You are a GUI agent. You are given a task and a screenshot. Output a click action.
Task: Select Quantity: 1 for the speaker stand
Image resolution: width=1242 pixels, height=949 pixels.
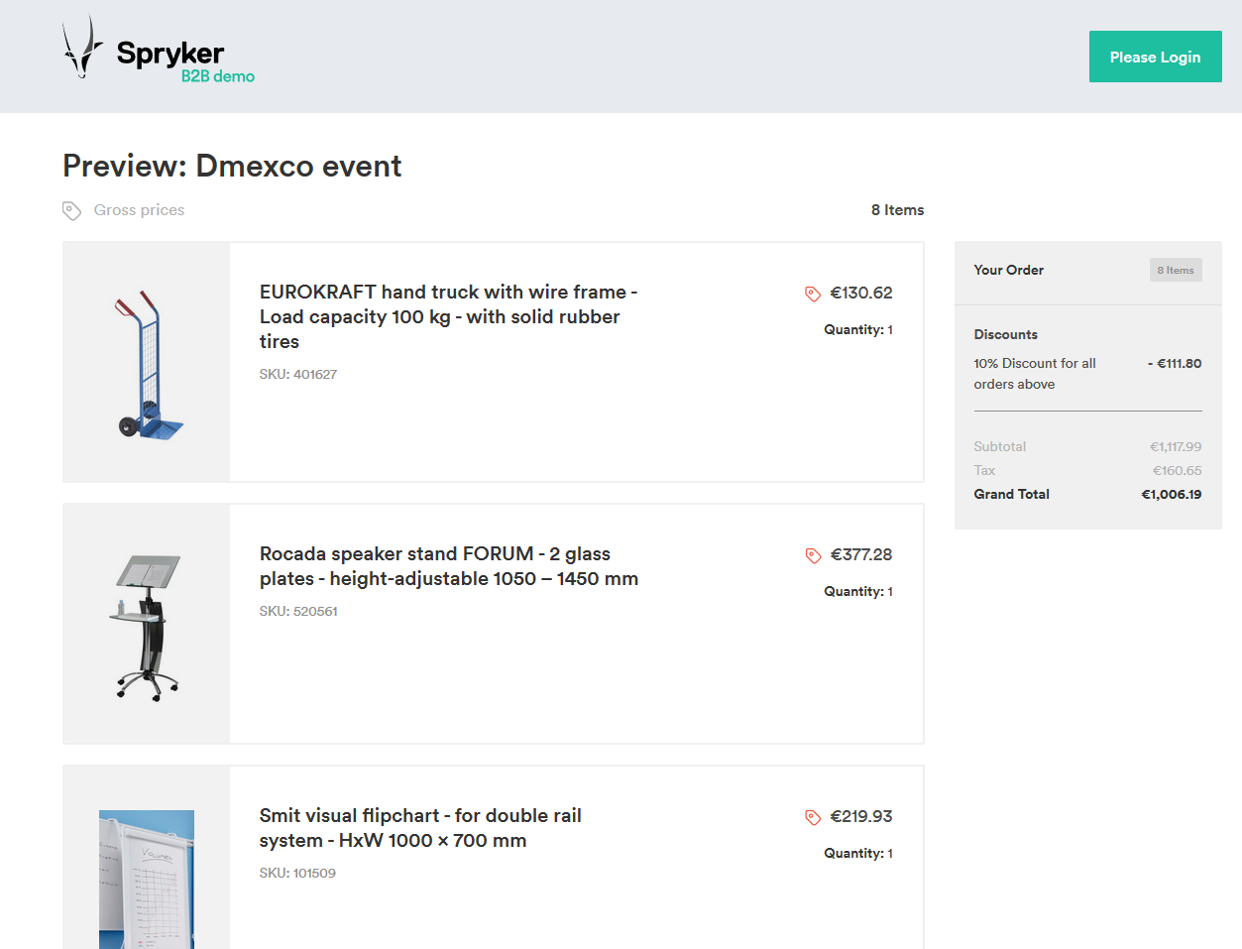click(x=858, y=591)
